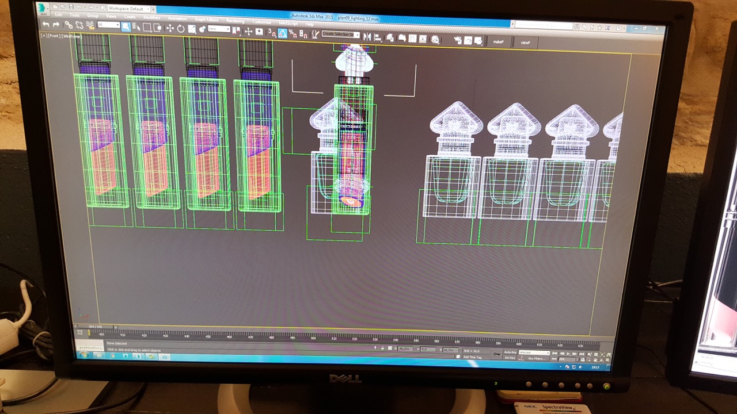
Task: Click the Windows Start button
Action: tap(85, 355)
